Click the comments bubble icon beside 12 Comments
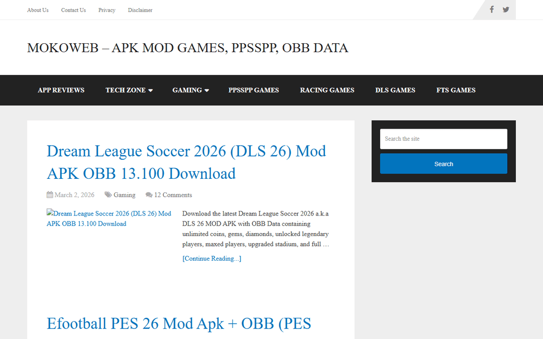 tap(149, 195)
